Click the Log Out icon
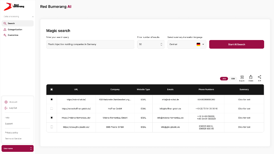This screenshot has height=154, width=274. 6,108
